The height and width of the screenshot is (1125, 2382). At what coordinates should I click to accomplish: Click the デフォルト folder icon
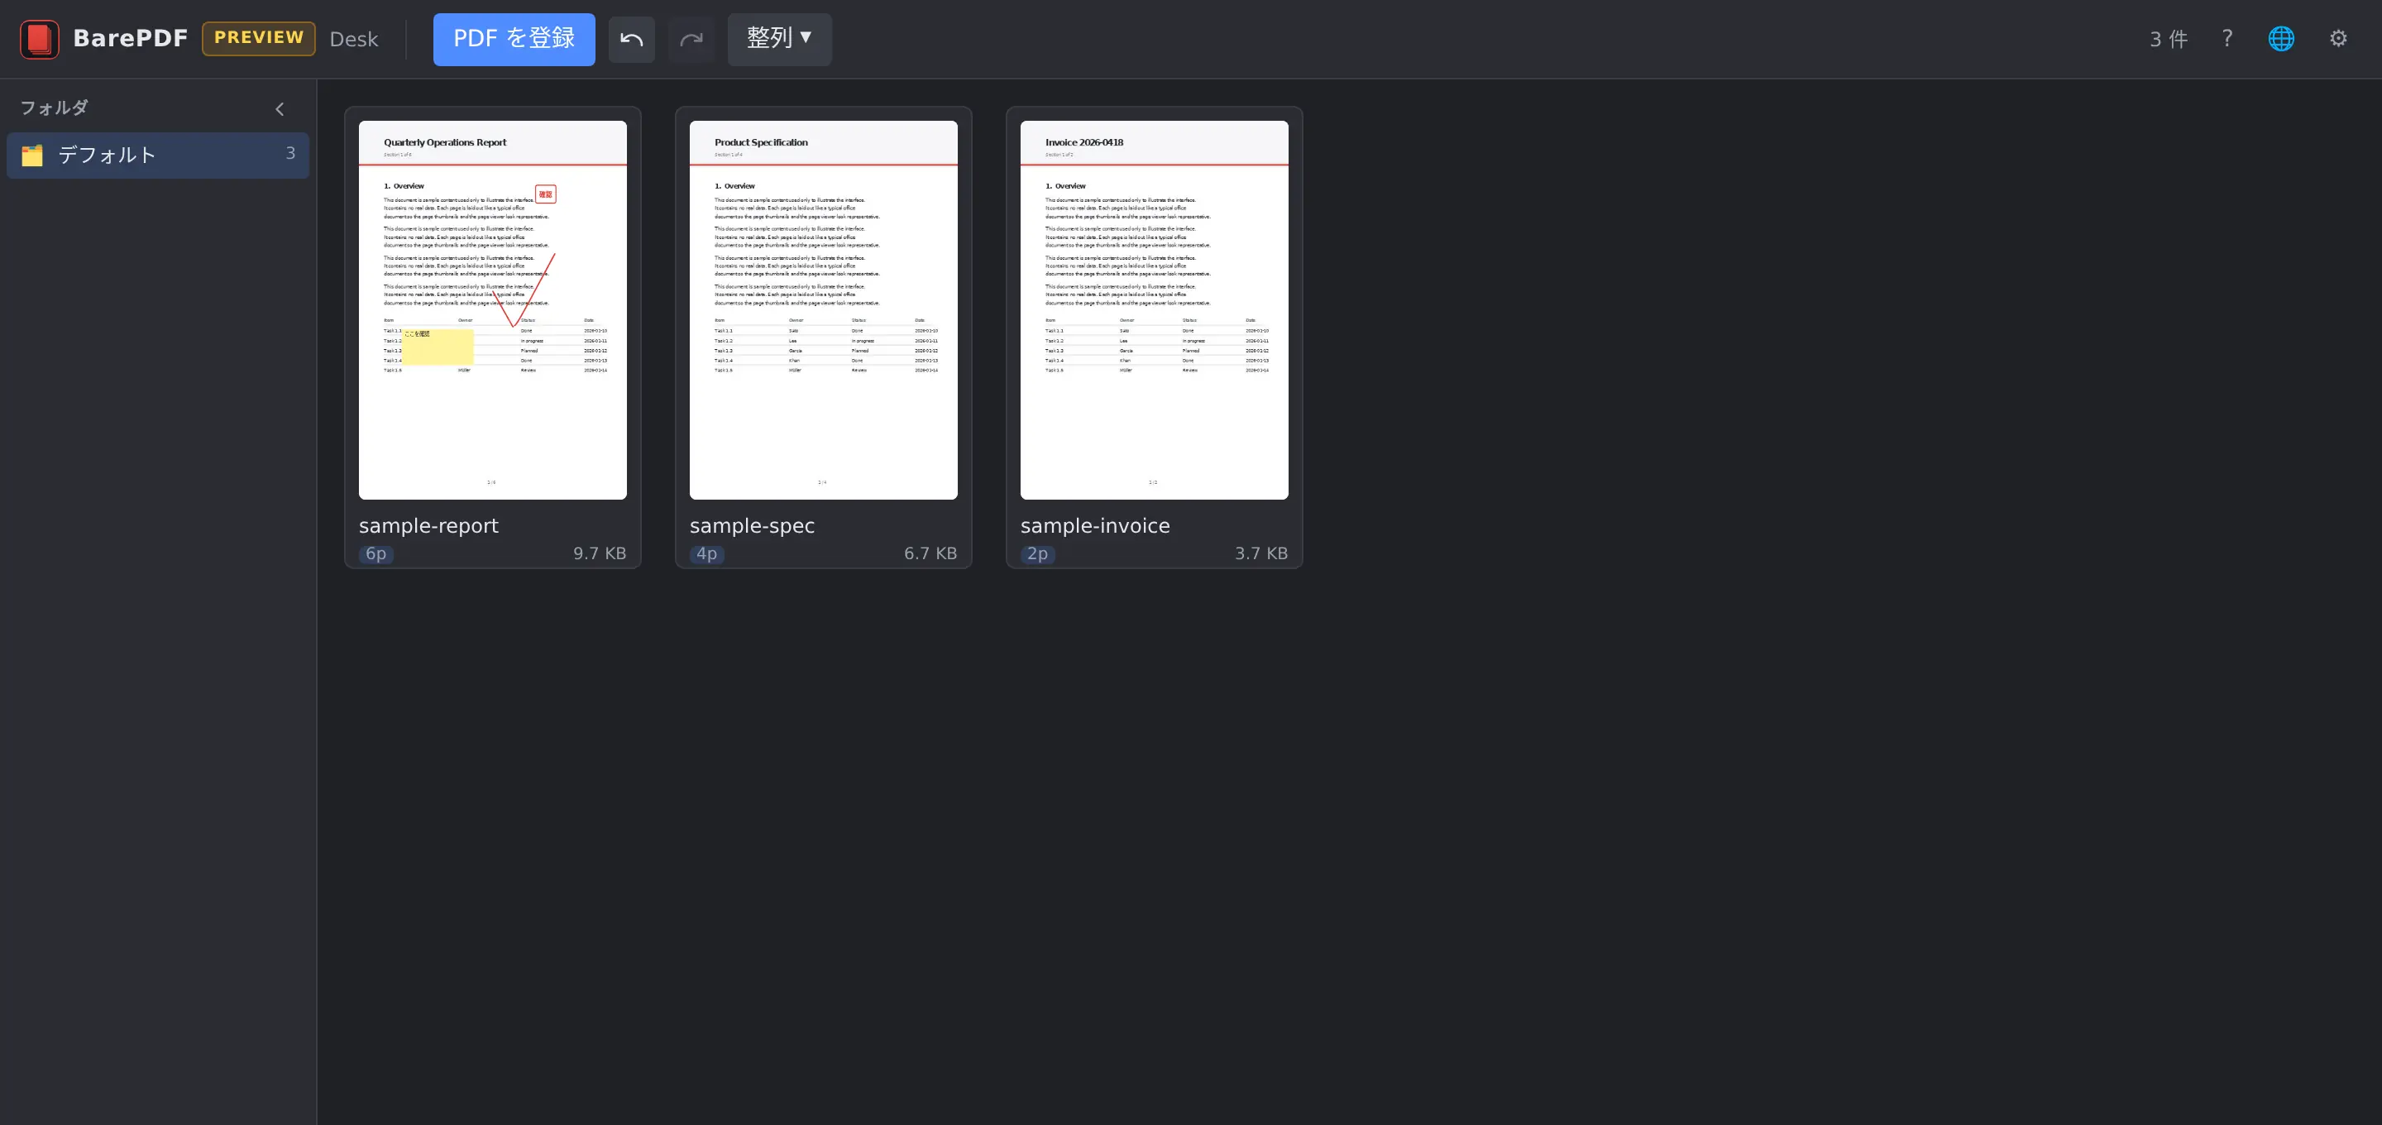point(32,156)
